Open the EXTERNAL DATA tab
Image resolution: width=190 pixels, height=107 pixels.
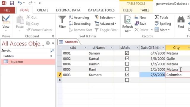point(68,10)
